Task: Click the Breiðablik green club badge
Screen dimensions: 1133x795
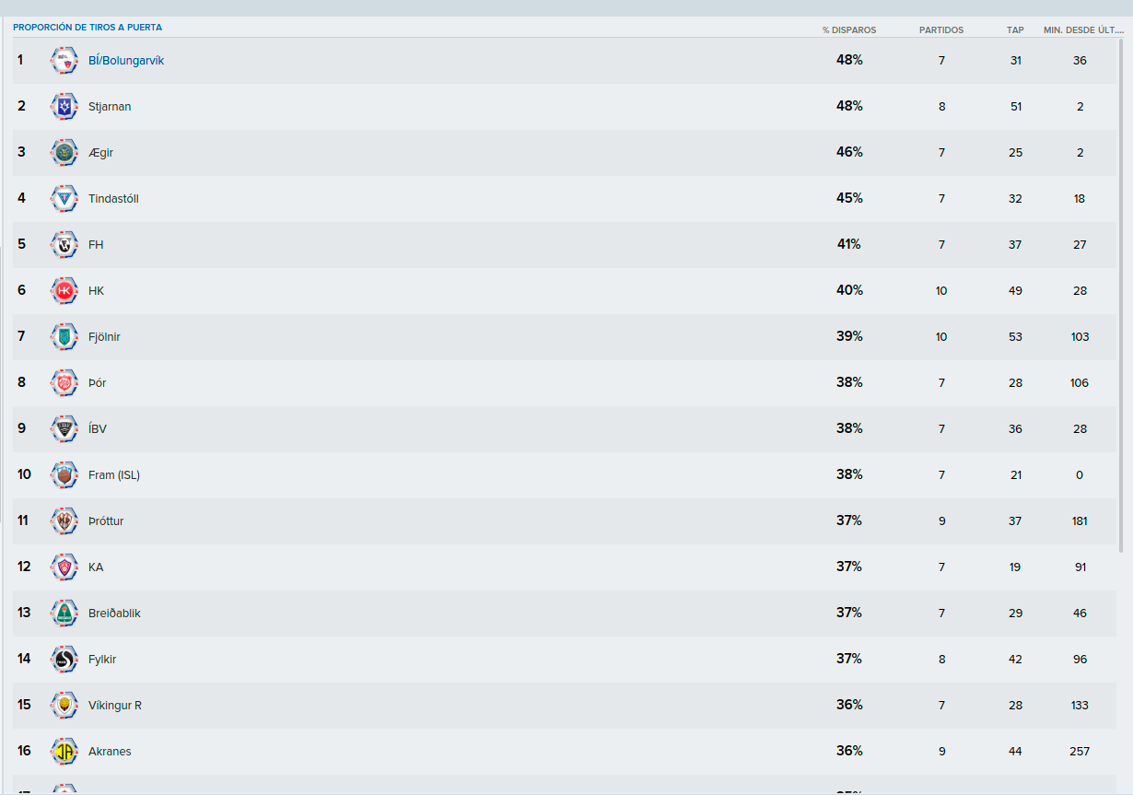Action: (64, 614)
